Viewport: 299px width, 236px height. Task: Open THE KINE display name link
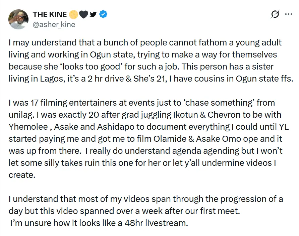[50, 14]
